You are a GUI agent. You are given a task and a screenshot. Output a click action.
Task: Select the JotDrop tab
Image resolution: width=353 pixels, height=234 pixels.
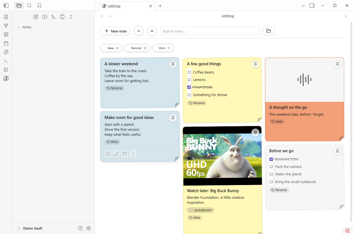tap(127, 6)
